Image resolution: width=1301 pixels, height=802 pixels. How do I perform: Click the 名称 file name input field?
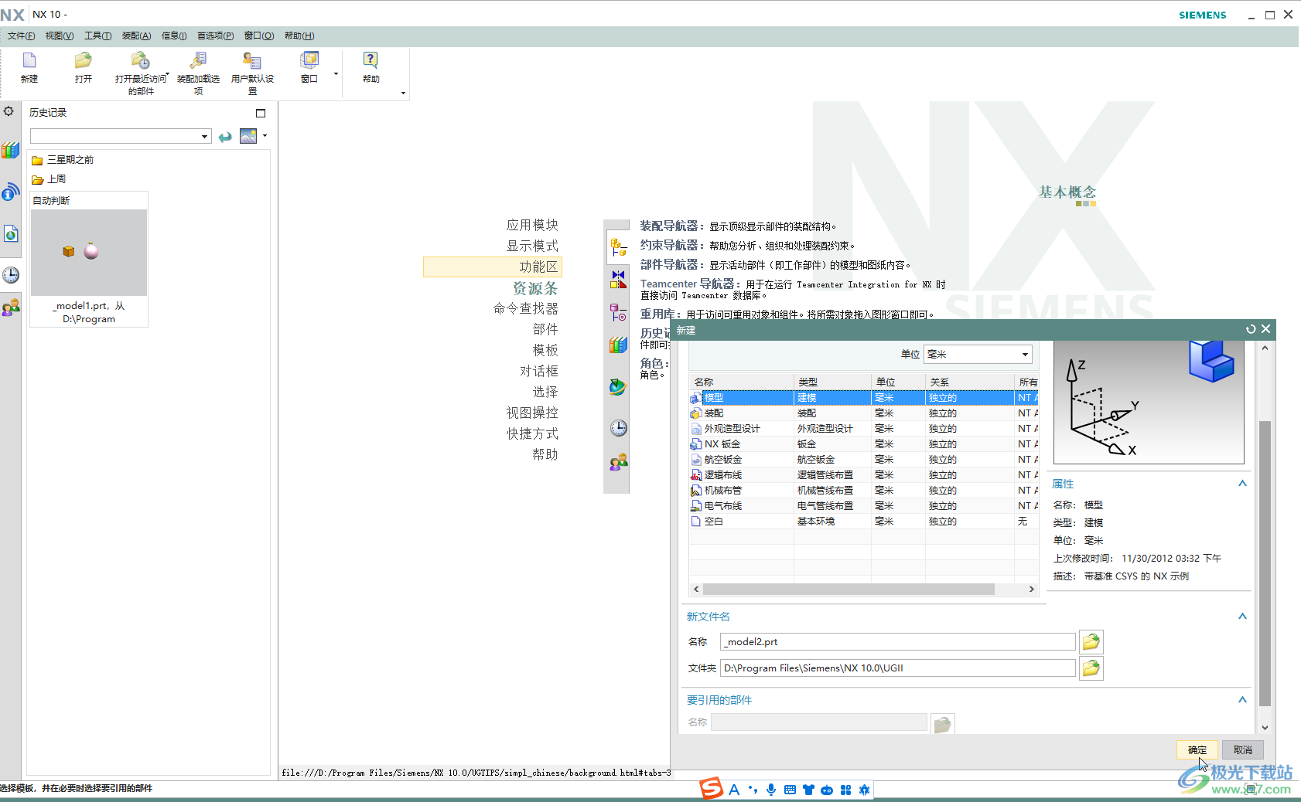click(x=898, y=641)
